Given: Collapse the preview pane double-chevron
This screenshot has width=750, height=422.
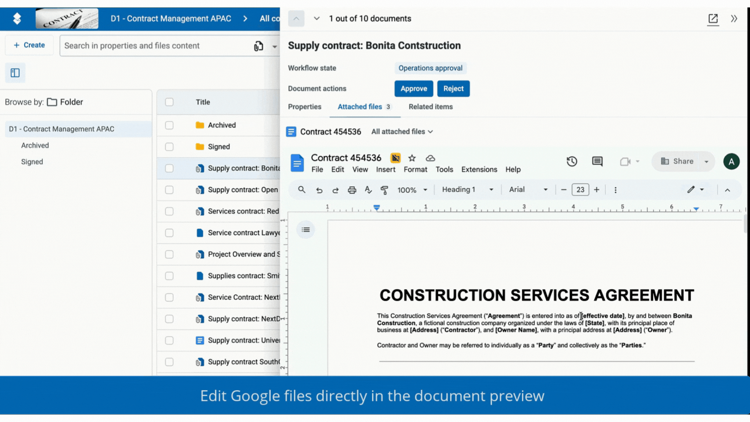Looking at the screenshot, I should click(734, 19).
